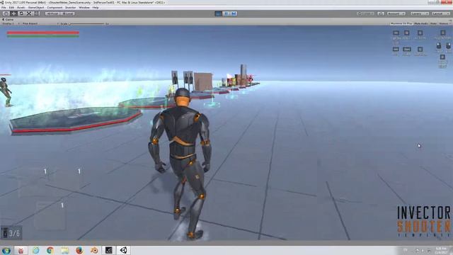Open the Gizmos dropdown
This screenshot has height=255, width=453.
pos(445,23)
